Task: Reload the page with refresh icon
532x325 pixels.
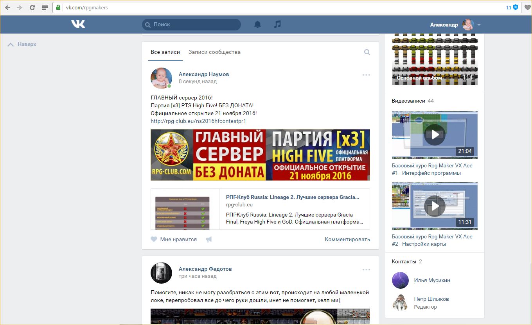Action: pyautogui.click(x=32, y=7)
